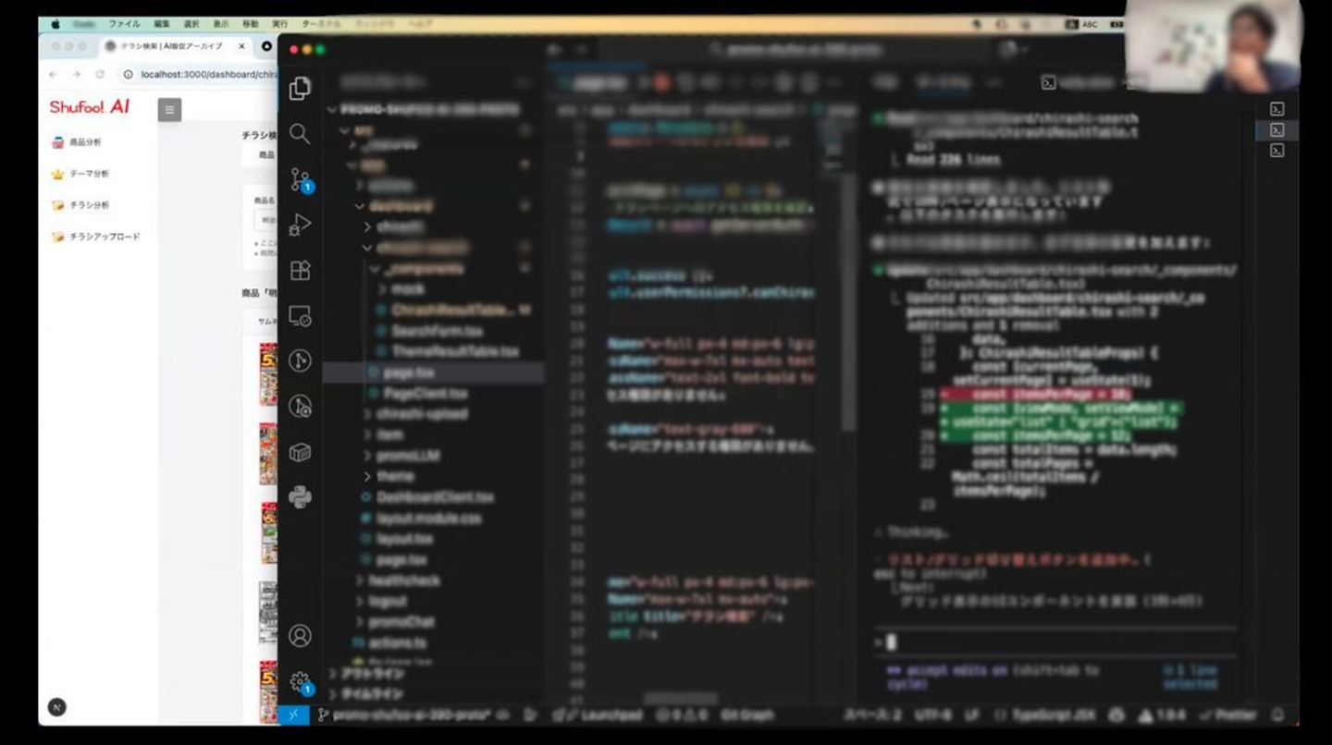Open the Remote Explorer icon
Viewport: 1332px width, 745px height.
tap(300, 315)
